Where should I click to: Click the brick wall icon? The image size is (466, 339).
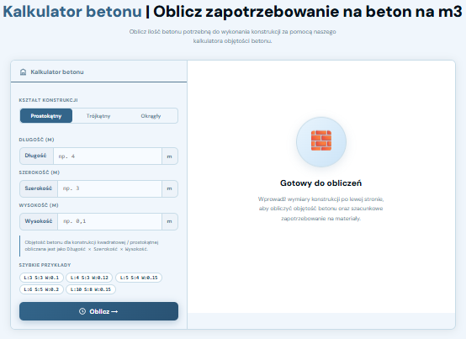(x=321, y=140)
